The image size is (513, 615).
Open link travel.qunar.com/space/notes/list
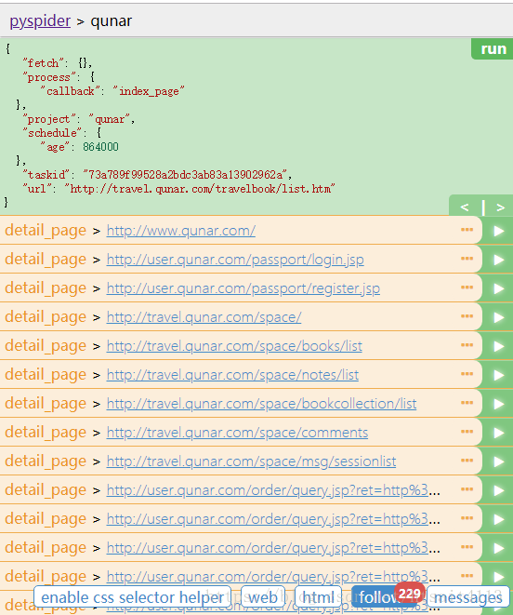(232, 375)
